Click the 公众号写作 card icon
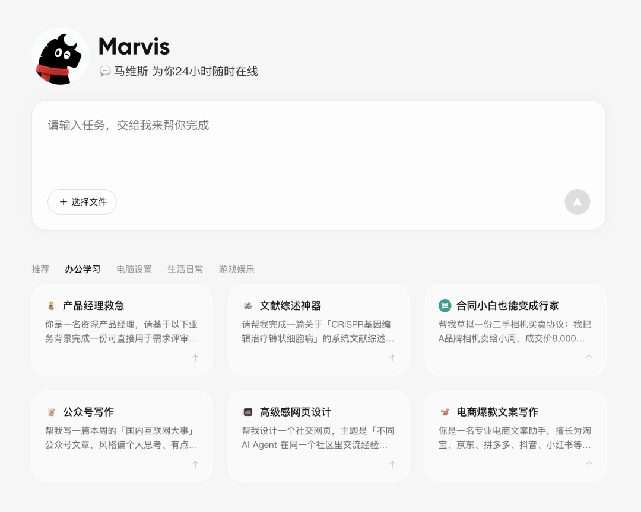Viewport: 641px width, 512px height. (51, 412)
